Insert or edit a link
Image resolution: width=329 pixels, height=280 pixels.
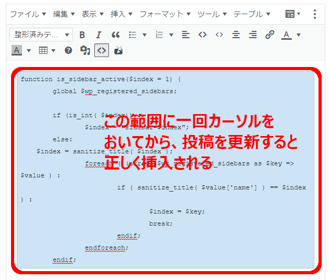[269, 35]
